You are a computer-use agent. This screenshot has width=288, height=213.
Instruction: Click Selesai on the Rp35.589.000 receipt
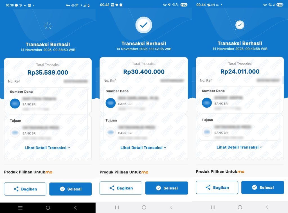[x=71, y=189]
